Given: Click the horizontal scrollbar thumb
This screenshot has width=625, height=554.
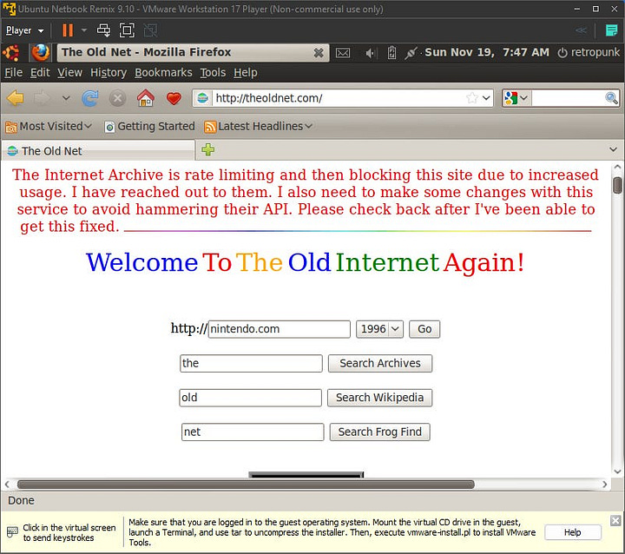Looking at the screenshot, I should pos(246,485).
